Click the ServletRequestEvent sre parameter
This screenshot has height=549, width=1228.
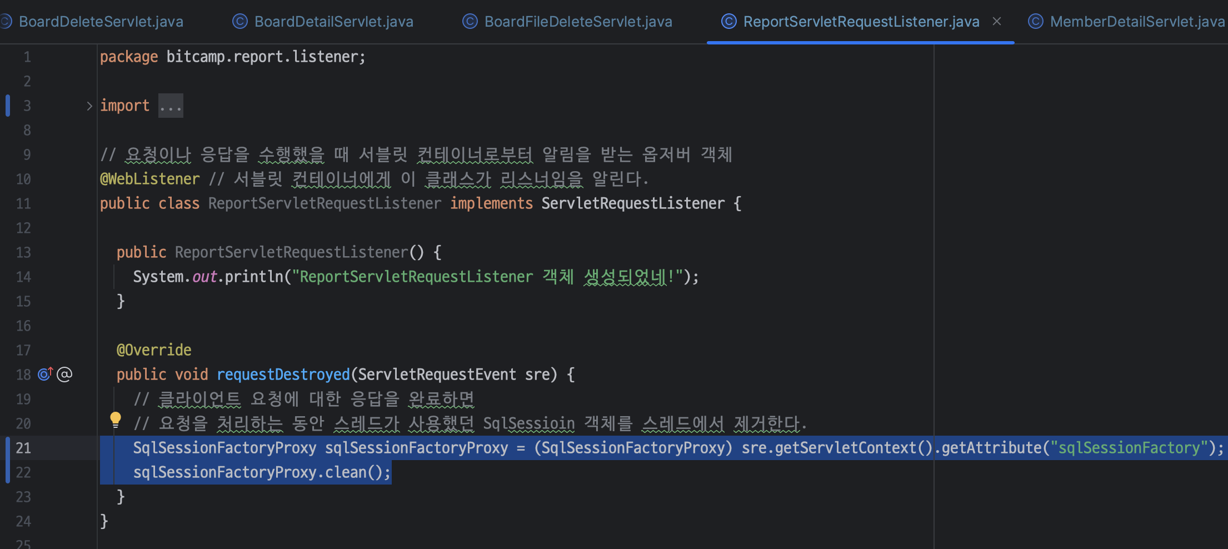point(453,375)
